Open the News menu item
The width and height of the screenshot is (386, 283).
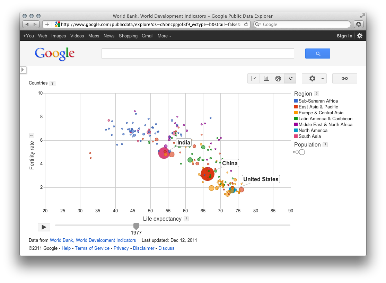pos(109,36)
